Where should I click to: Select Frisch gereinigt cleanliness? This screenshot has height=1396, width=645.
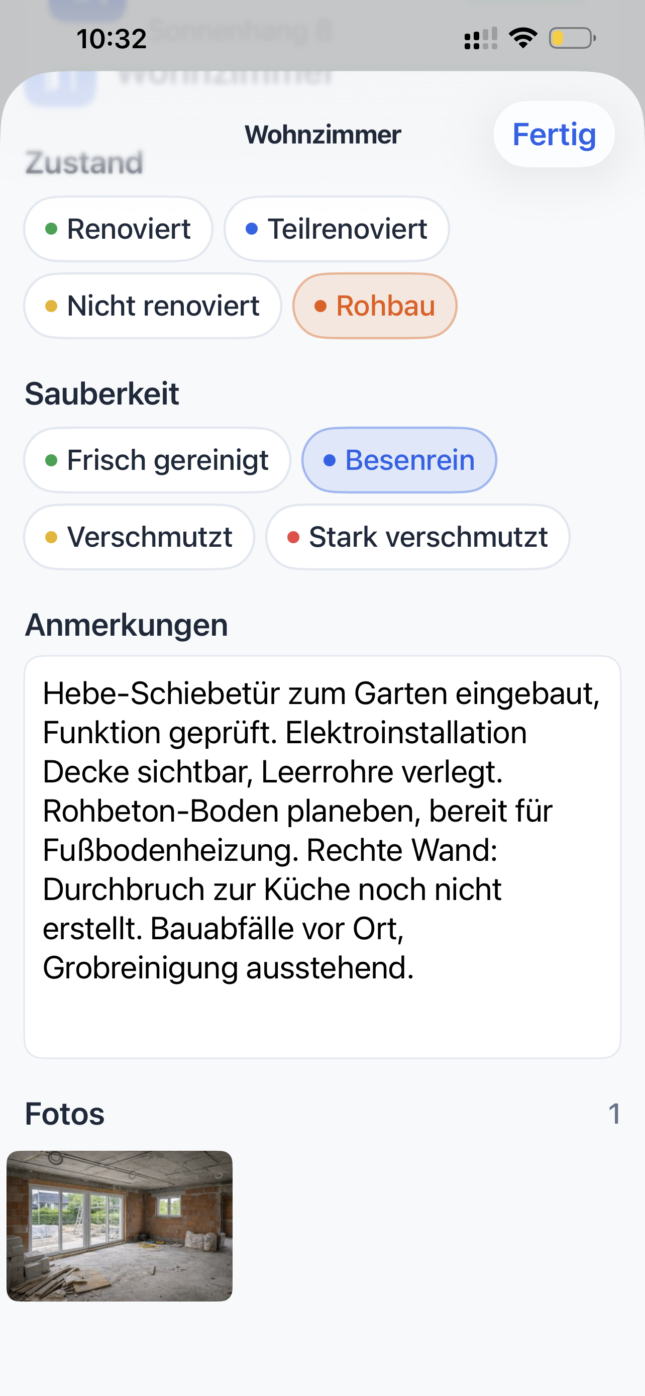[x=157, y=460]
